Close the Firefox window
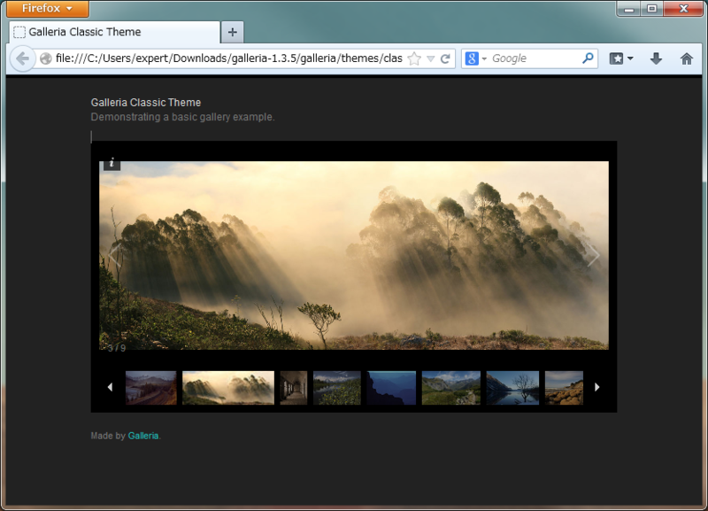The height and width of the screenshot is (511, 708). pos(683,9)
